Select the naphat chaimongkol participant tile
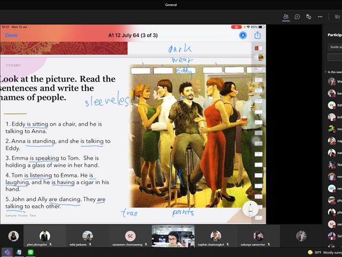This screenshot has height=257, width=342. click(x=216, y=237)
